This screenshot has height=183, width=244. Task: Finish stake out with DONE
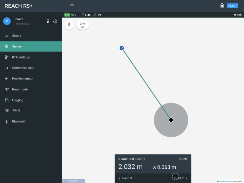183,159
